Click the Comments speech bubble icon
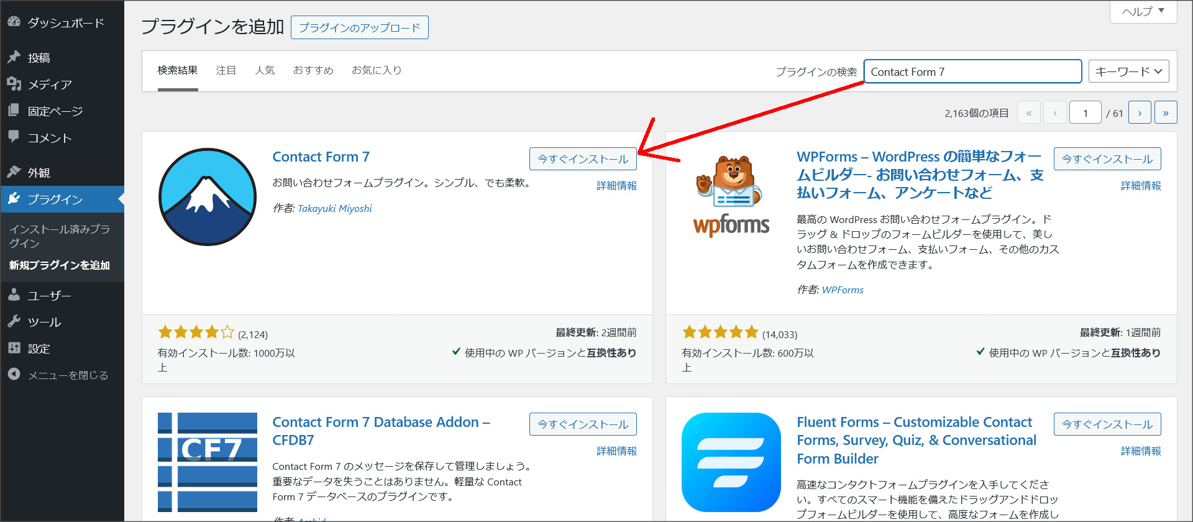 coord(14,137)
